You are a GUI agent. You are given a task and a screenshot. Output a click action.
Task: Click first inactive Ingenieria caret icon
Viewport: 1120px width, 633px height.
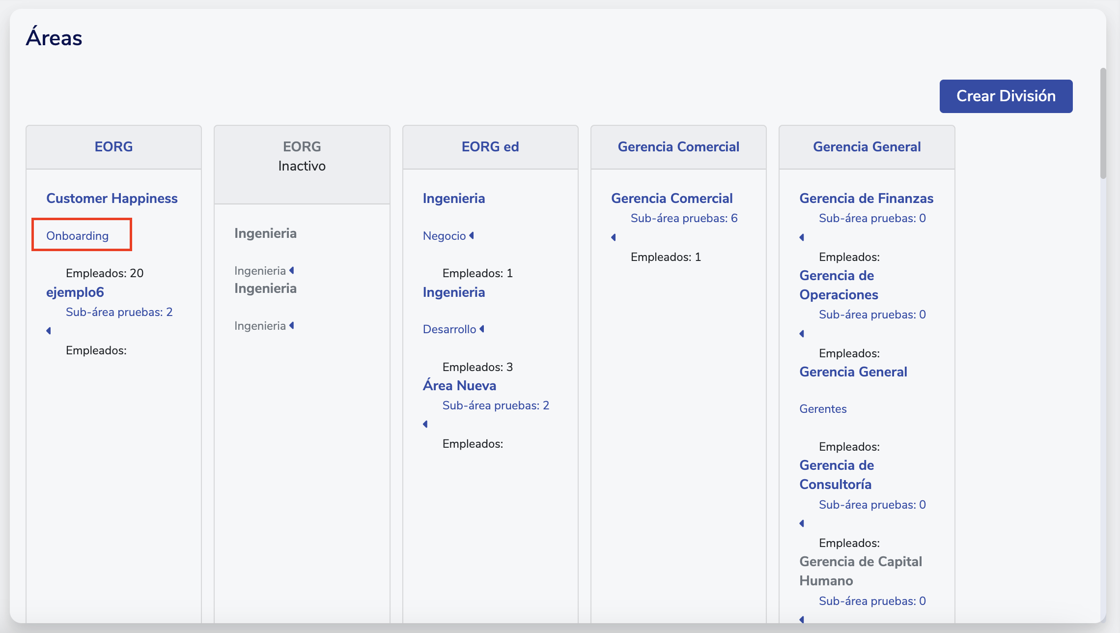click(292, 270)
